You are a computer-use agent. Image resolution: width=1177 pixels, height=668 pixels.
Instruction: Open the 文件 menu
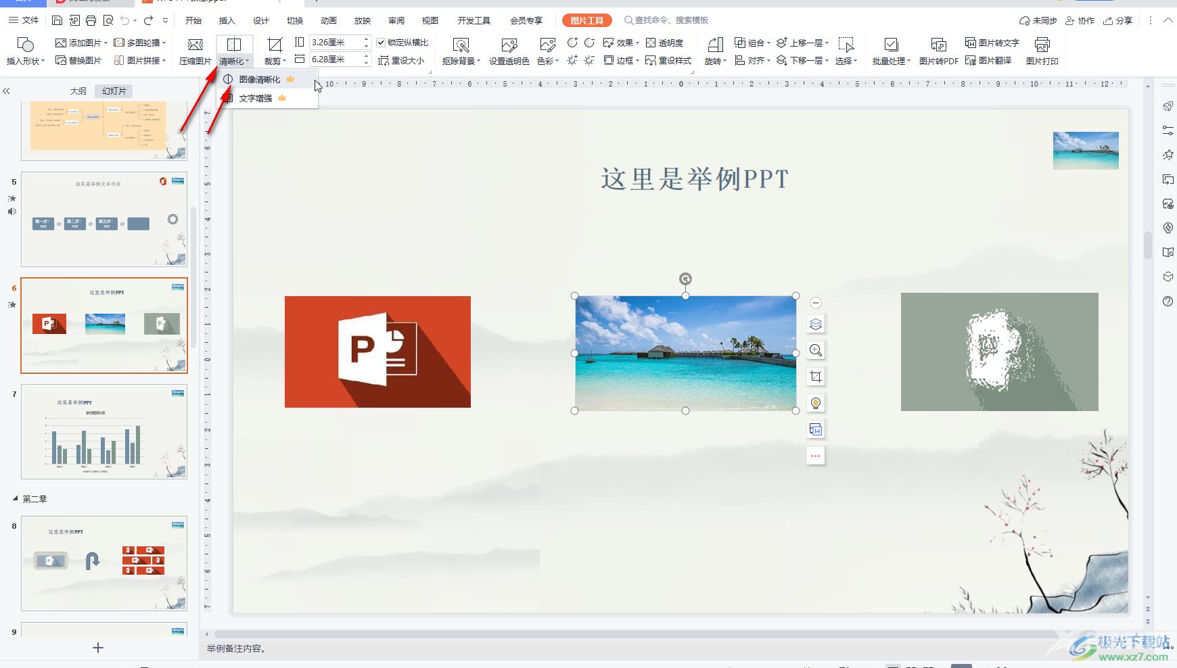(x=24, y=20)
